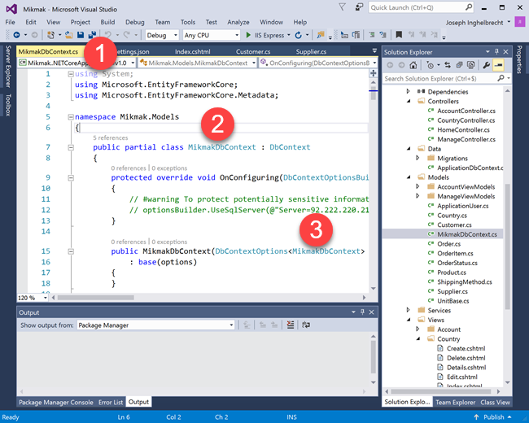
Task: Collapse the Models folder node
Action: [409, 177]
